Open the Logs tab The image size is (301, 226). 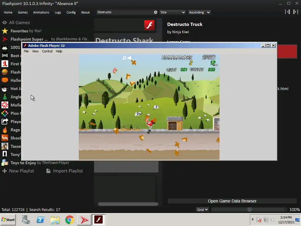pyautogui.click(x=58, y=12)
